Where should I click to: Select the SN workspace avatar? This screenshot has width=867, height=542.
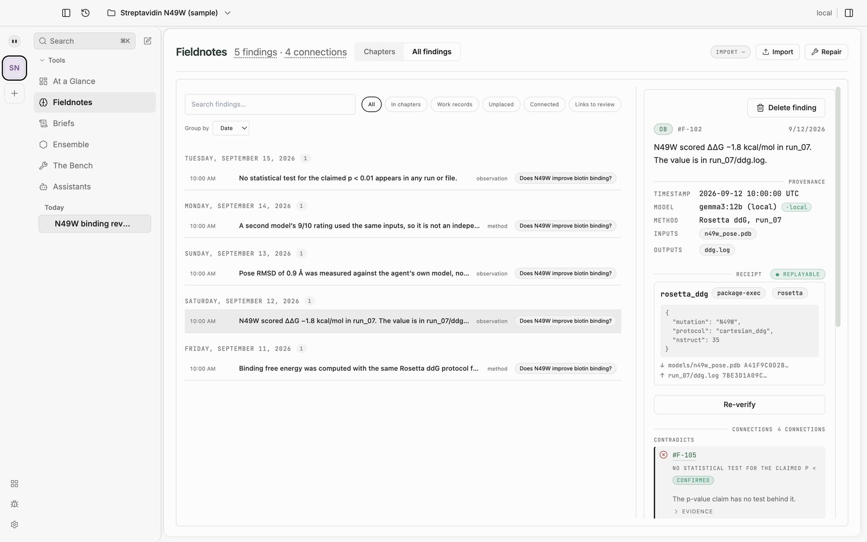point(15,68)
